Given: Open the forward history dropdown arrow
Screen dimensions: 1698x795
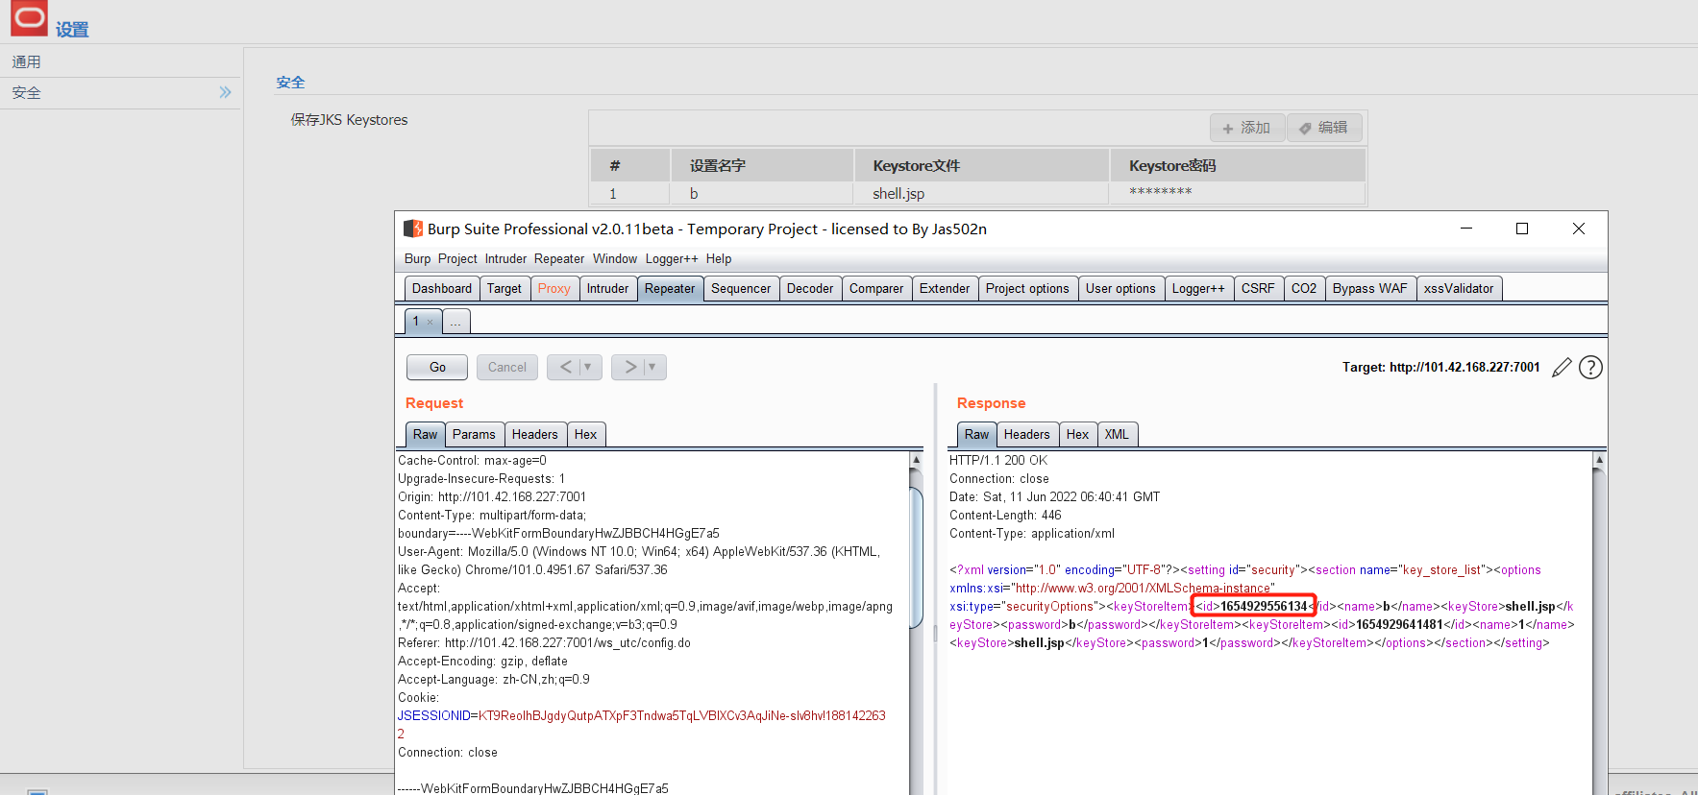Looking at the screenshot, I should tap(652, 367).
